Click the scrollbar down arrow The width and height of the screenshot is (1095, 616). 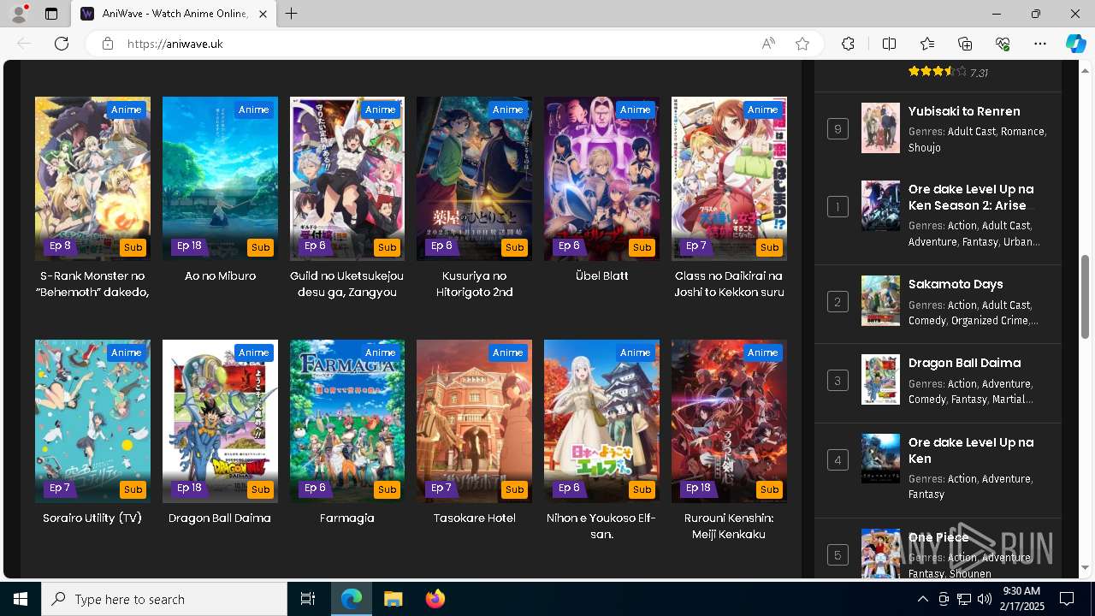coord(1086,567)
